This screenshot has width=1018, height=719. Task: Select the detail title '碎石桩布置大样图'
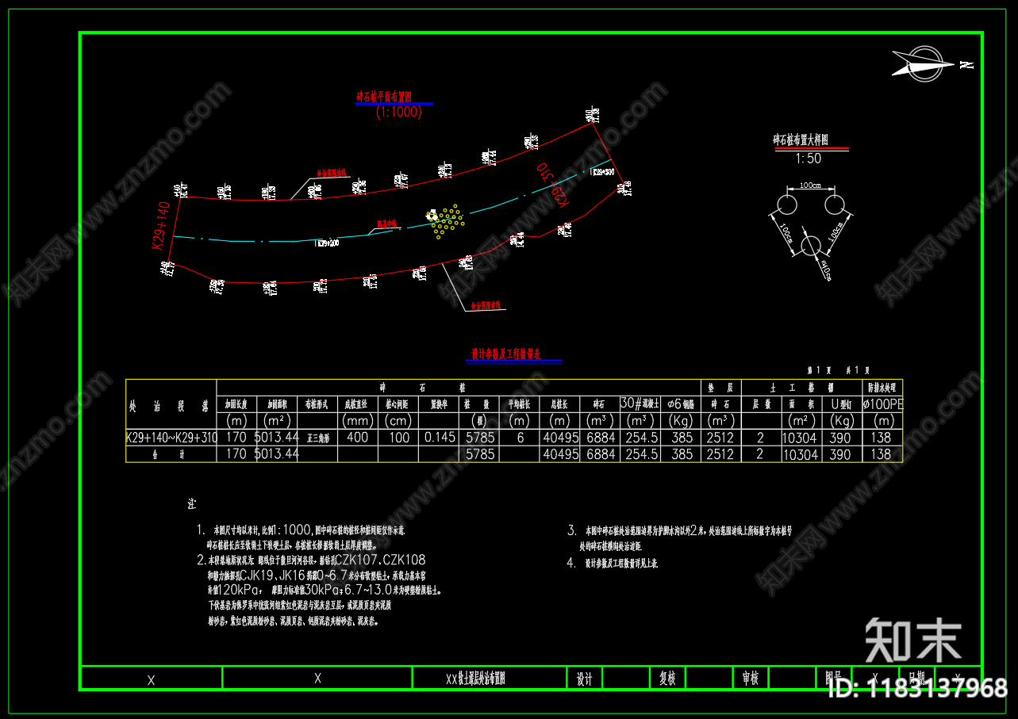tap(801, 140)
